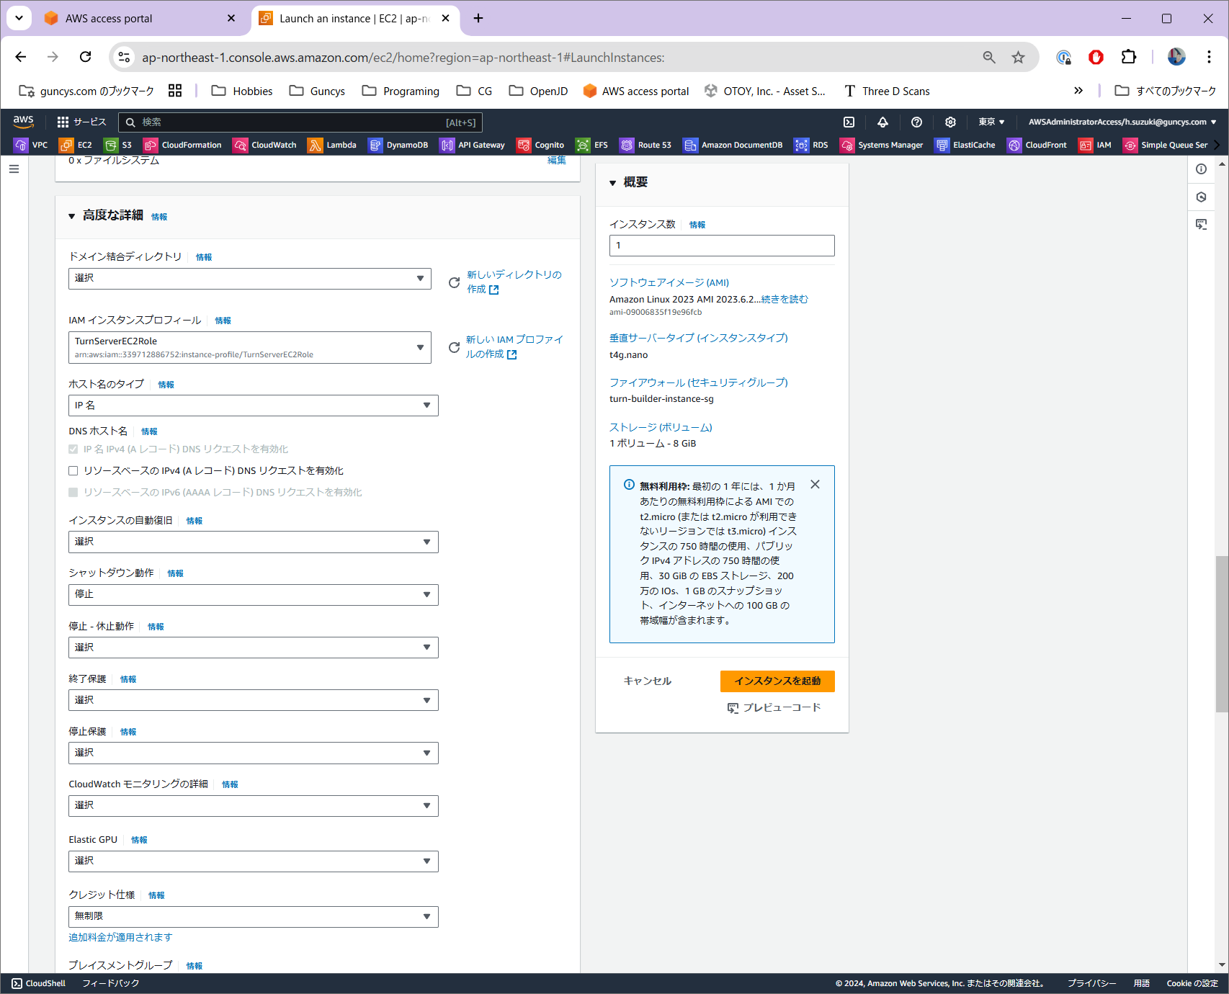
Task: Open the CloudFront shortcut
Action: click(1037, 145)
